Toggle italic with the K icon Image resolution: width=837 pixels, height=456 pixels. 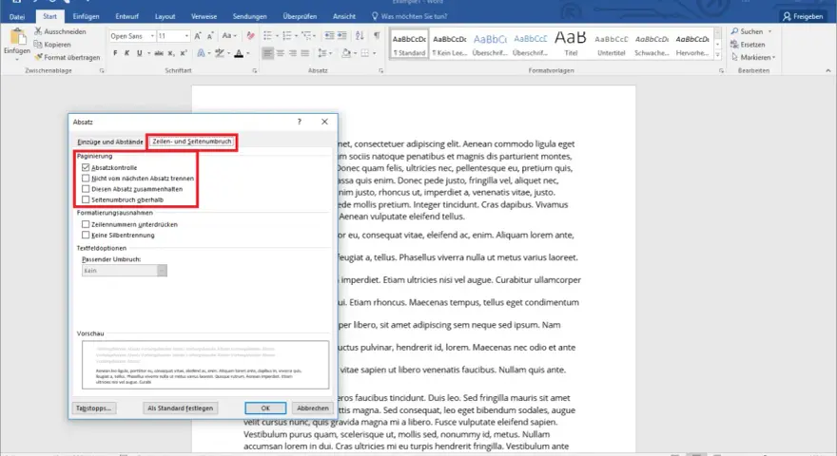127,53
